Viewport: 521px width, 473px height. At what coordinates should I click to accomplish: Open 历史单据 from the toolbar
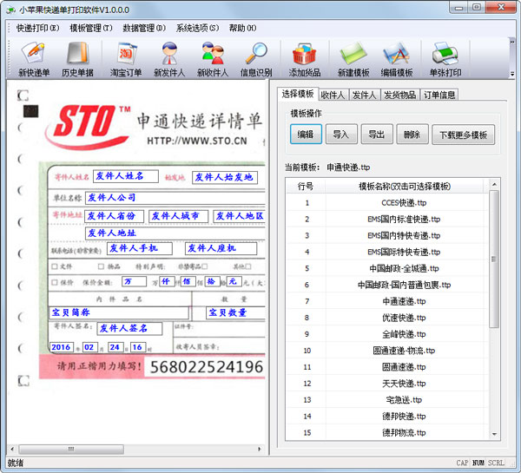click(x=77, y=59)
